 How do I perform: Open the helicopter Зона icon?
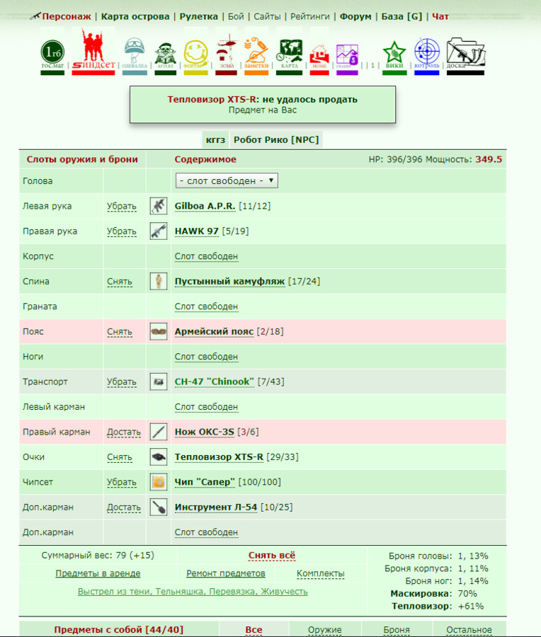pyautogui.click(x=227, y=54)
